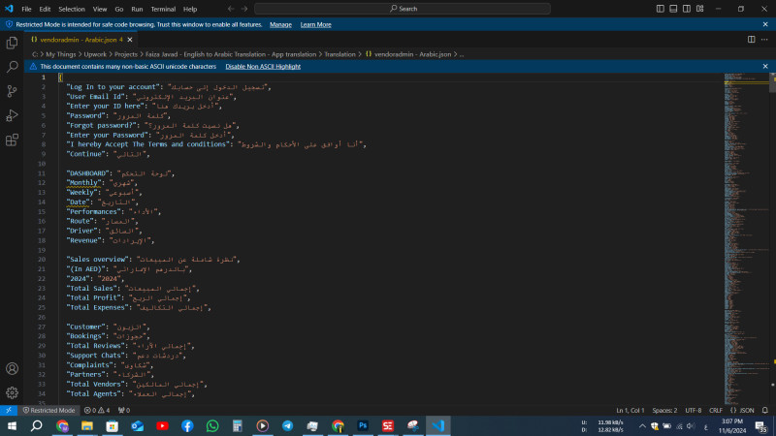Open the Search view in the activity bar
This screenshot has height=436, width=776.
click(13, 67)
